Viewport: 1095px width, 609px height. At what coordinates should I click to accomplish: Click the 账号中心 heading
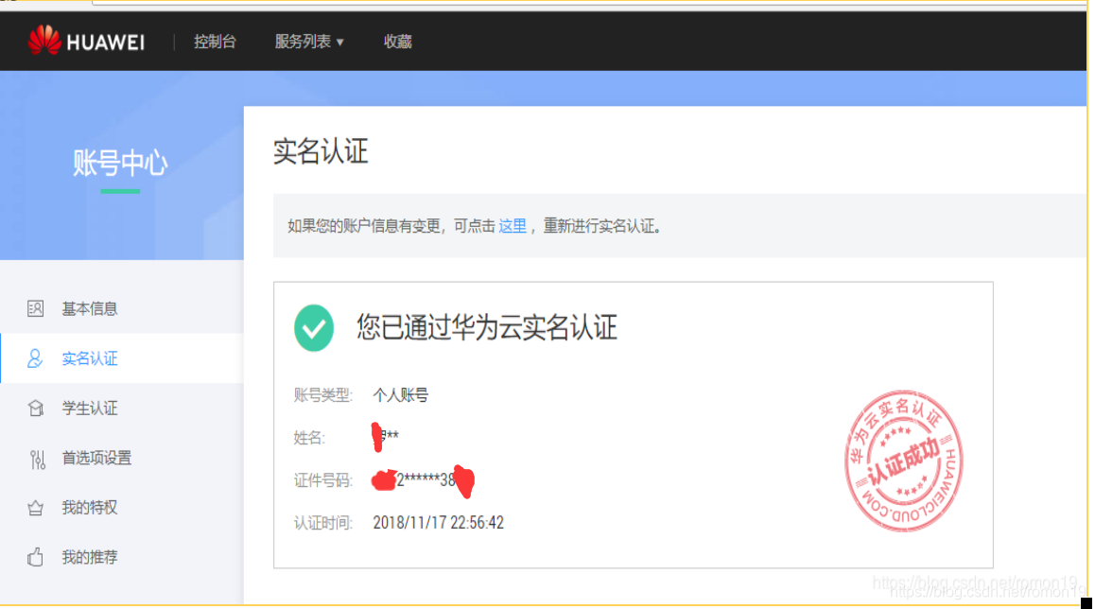120,164
